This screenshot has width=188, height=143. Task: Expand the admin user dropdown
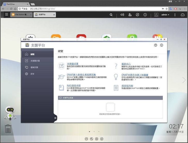click(x=165, y=15)
